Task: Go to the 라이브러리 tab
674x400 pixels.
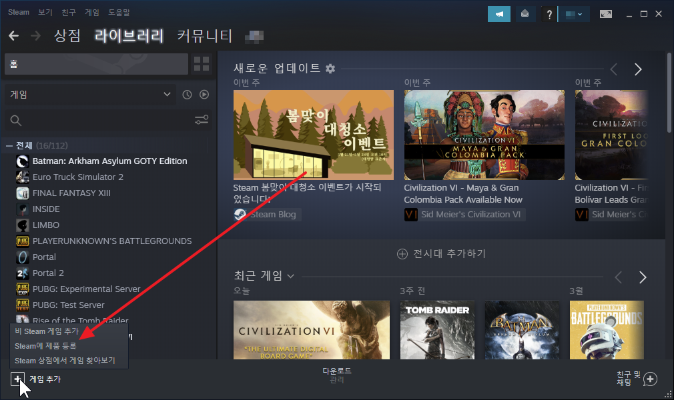Action: point(129,35)
